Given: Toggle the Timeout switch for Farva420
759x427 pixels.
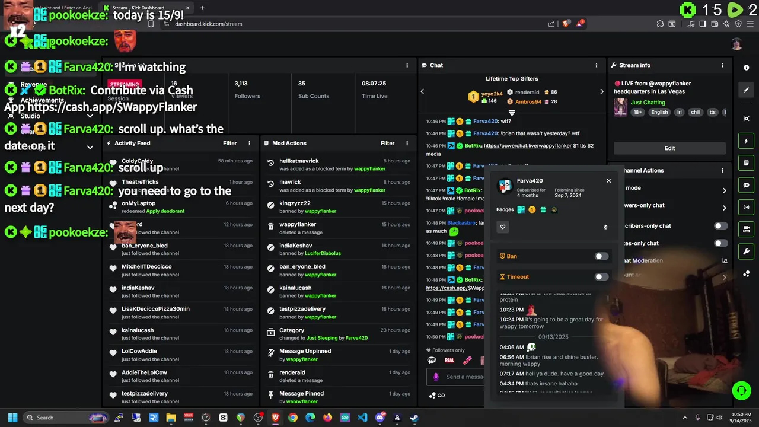Looking at the screenshot, I should (x=601, y=277).
